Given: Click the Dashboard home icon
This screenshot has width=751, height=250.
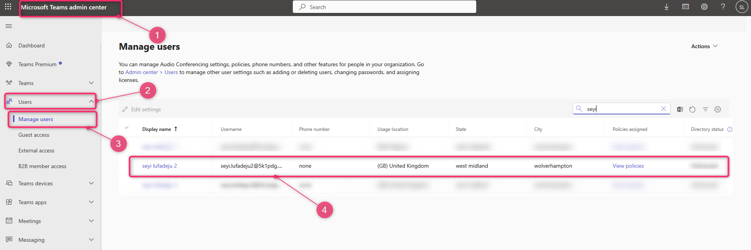Looking at the screenshot, I should (9, 45).
